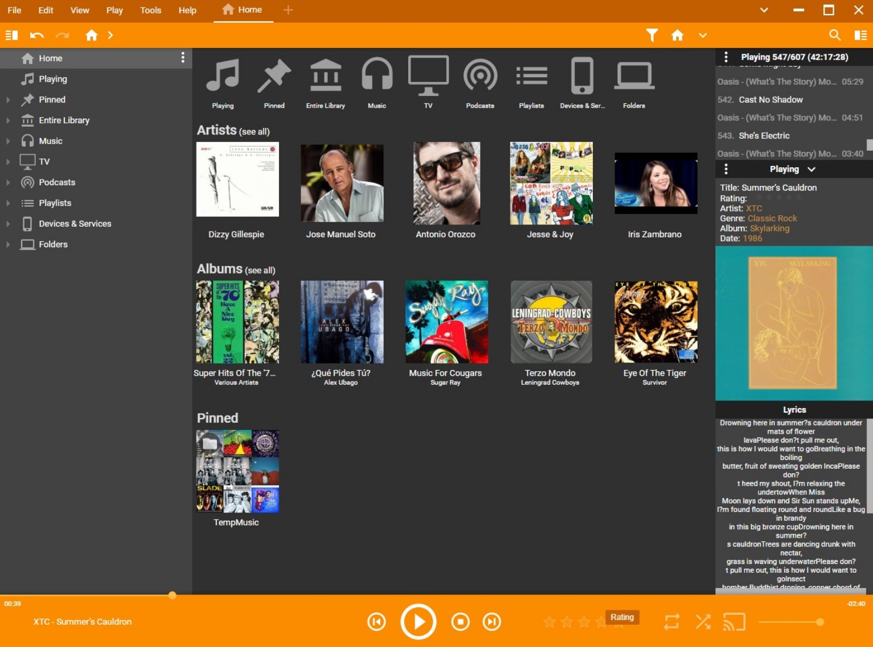Viewport: 873px width, 647px height.
Task: Open see all Artists link
Action: point(255,132)
